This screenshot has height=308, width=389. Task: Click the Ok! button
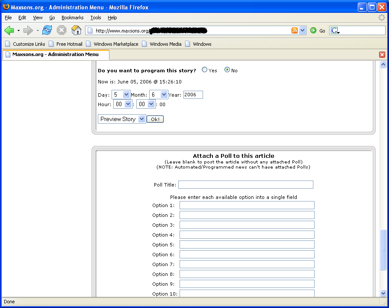(155, 119)
